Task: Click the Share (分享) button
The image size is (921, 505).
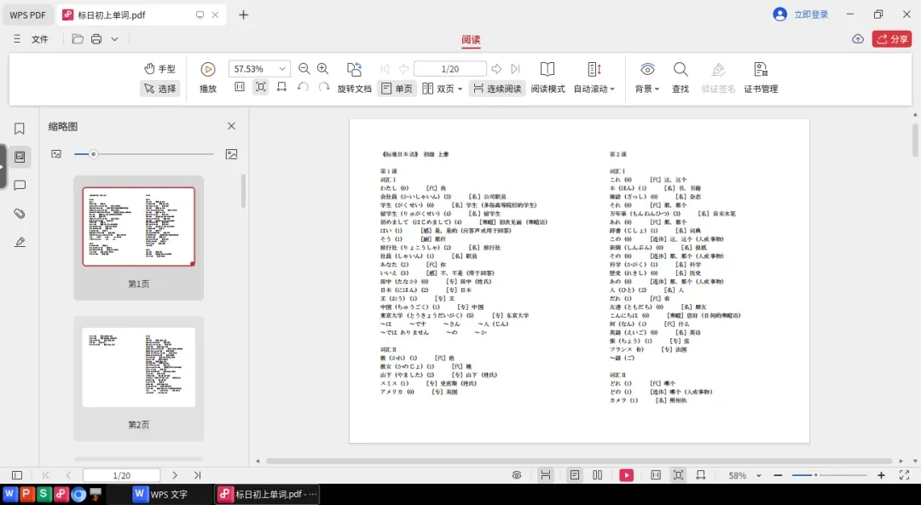Action: (892, 38)
